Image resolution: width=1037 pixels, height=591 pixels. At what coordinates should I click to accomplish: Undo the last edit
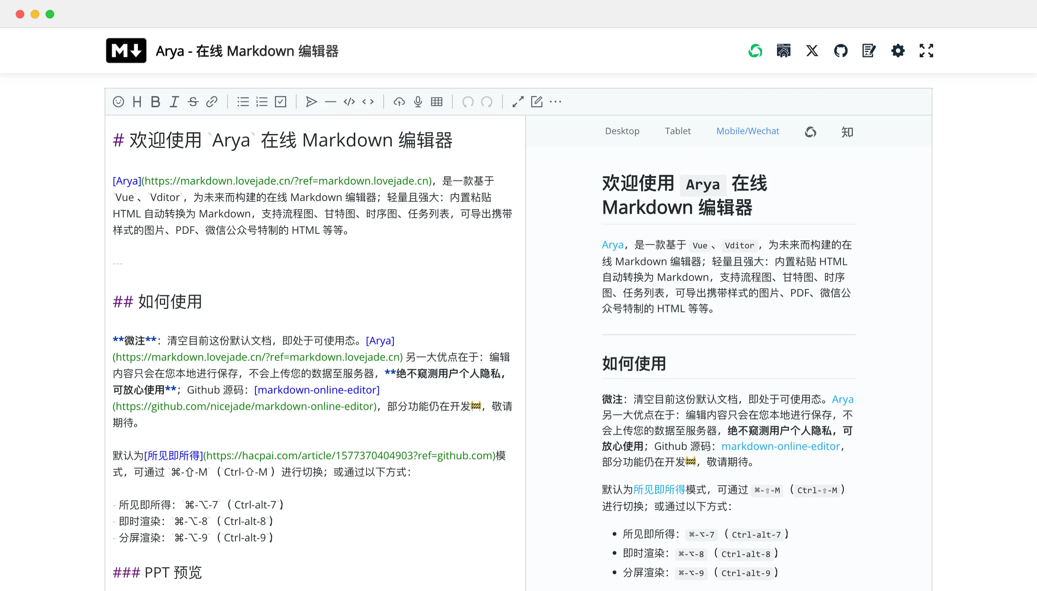pyautogui.click(x=468, y=102)
